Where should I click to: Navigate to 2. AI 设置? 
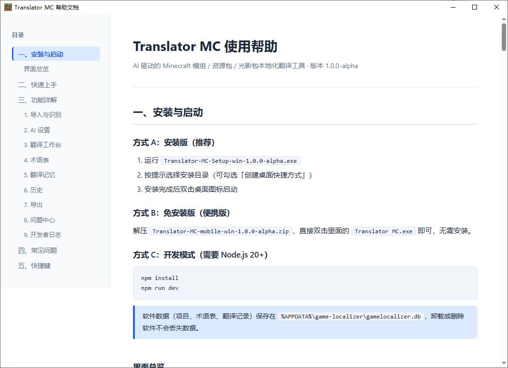pyautogui.click(x=37, y=130)
